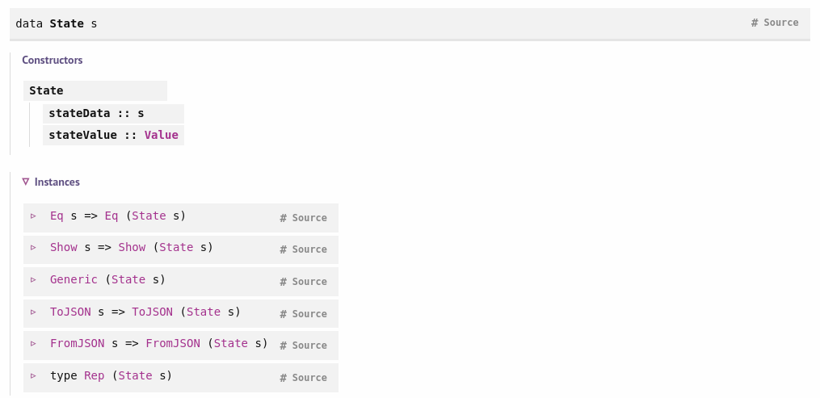Open Source link of Eq instance
This screenshot has width=820, height=398.
[x=309, y=218]
